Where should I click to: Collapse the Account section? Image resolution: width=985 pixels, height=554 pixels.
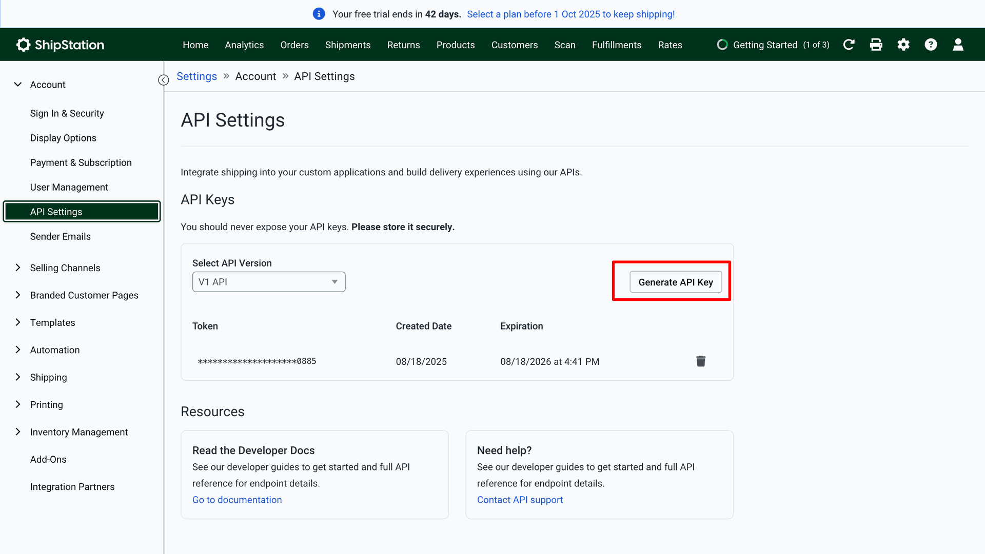(18, 85)
